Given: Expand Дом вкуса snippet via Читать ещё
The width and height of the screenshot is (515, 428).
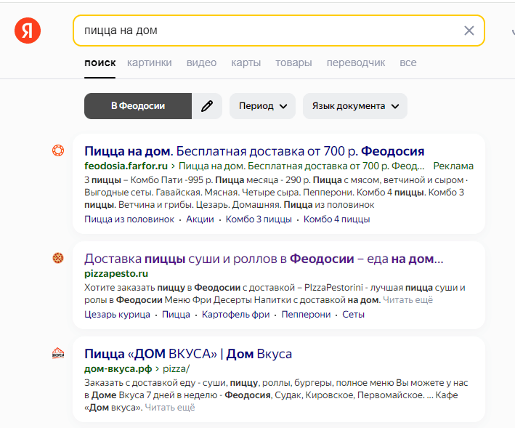Looking at the screenshot, I should (170, 408).
